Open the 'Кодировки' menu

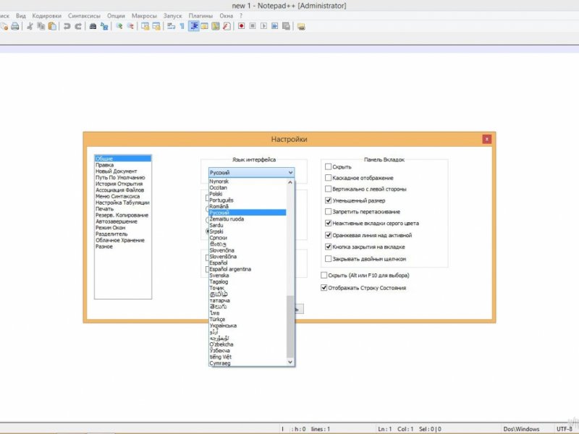46,16
